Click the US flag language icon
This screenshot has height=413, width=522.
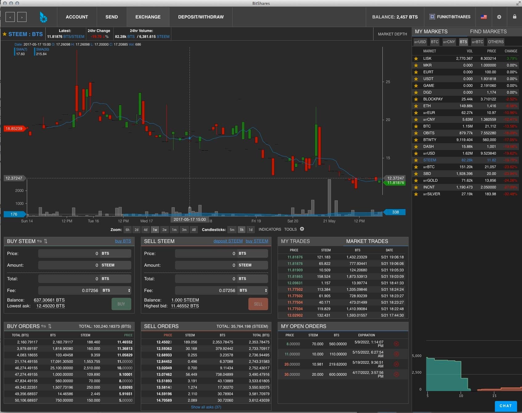(484, 17)
